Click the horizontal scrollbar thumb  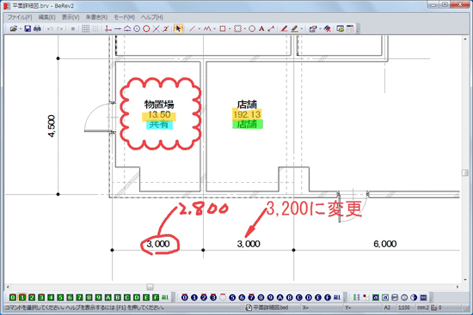pyautogui.click(x=150, y=287)
